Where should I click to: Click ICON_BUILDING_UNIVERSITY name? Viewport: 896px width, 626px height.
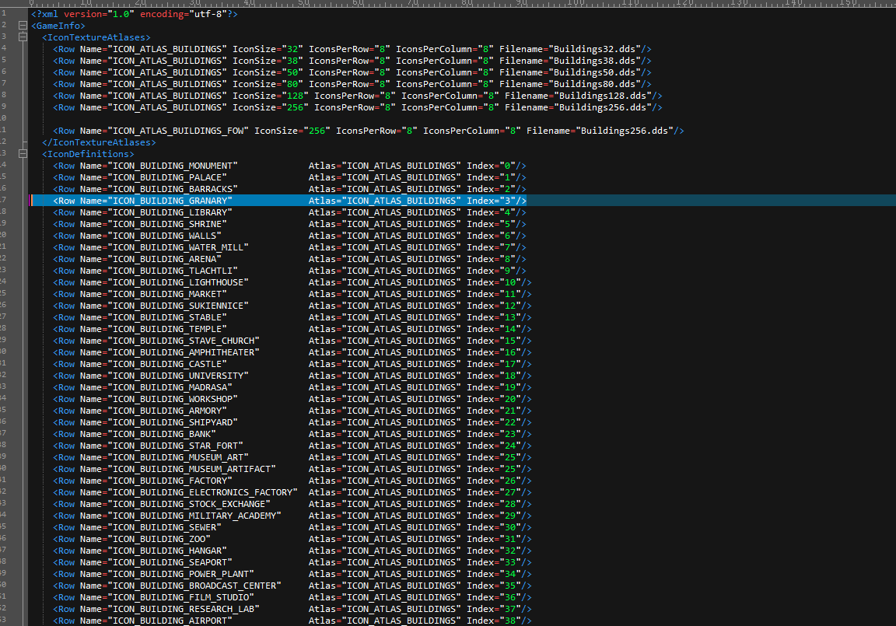178,376
